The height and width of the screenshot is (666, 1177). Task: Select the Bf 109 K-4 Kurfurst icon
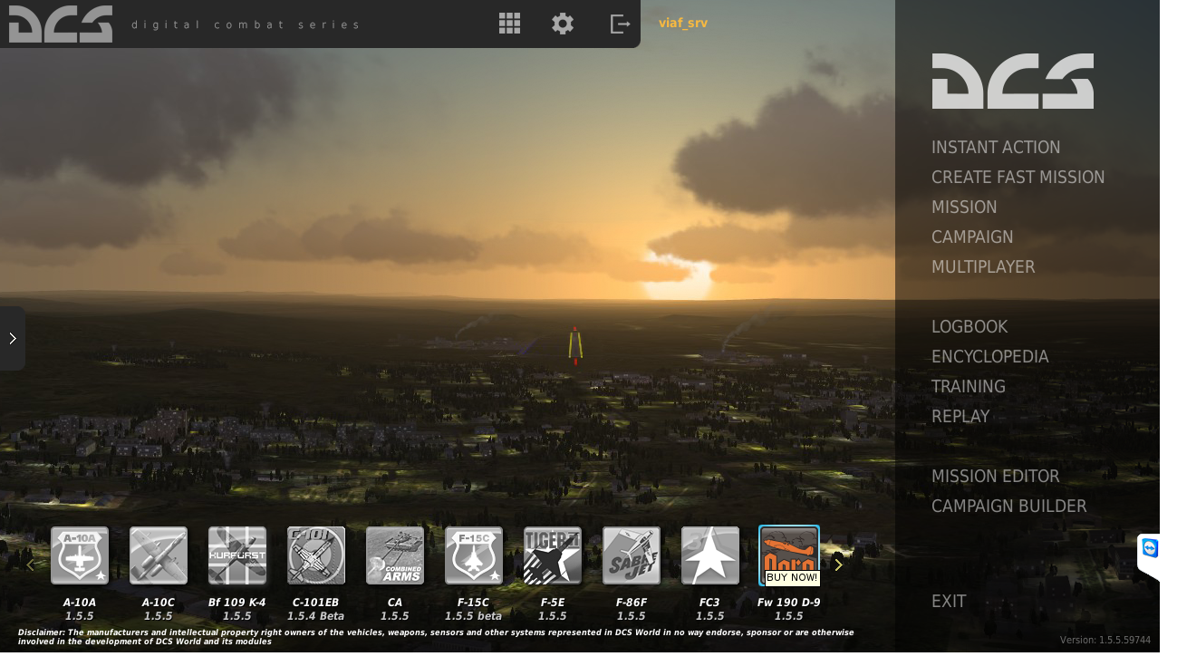pyautogui.click(x=237, y=555)
